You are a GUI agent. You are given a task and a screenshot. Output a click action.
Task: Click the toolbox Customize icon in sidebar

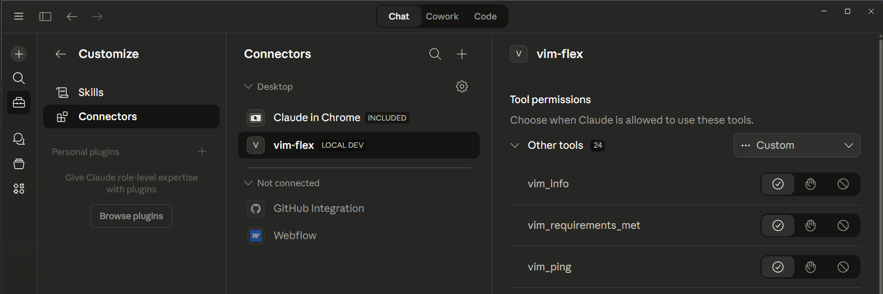[19, 103]
